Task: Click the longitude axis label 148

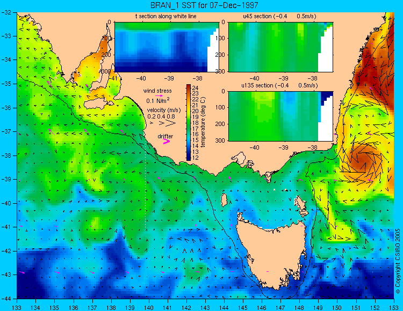Action: click(299, 308)
